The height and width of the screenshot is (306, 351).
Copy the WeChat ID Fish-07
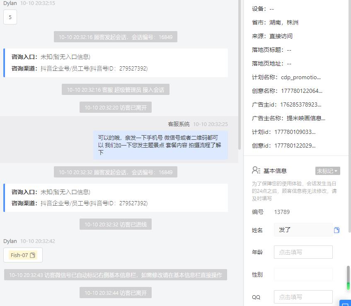click(32, 255)
